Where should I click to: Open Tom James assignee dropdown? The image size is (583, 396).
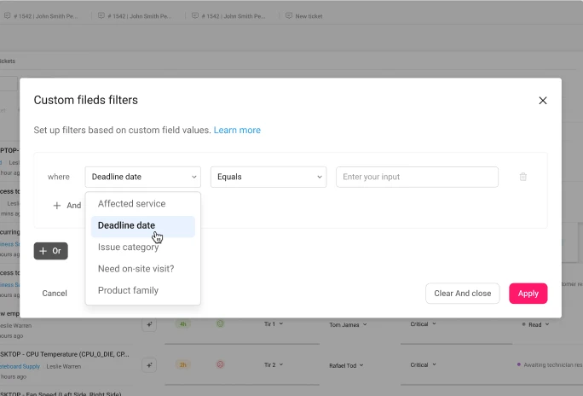click(x=348, y=325)
